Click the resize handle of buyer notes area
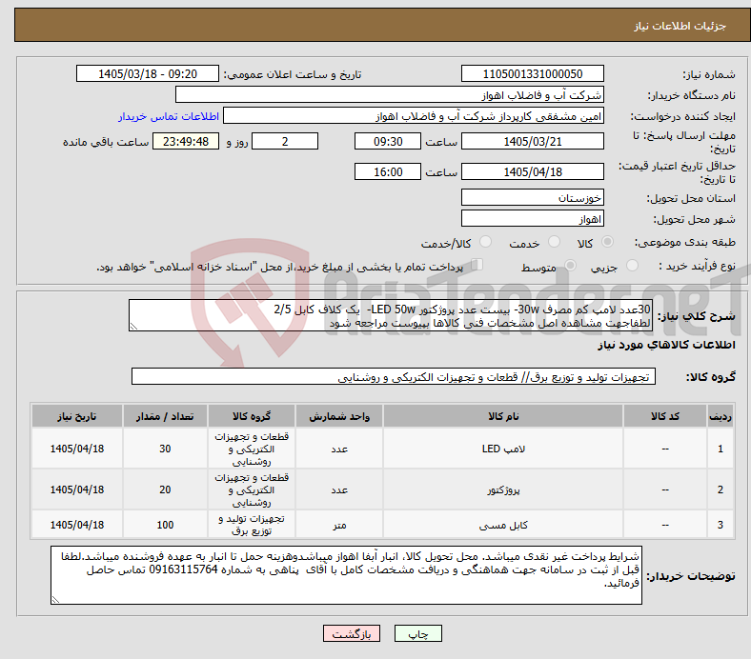This screenshot has width=751, height=659. [x=55, y=600]
